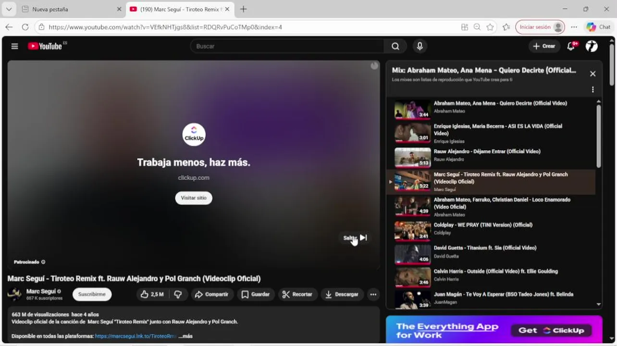
Task: Open browser settings and more ellipsis
Action: click(x=574, y=27)
